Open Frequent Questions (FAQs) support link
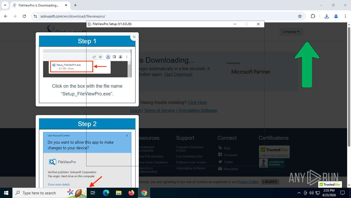351x198 pixels. 190,149
